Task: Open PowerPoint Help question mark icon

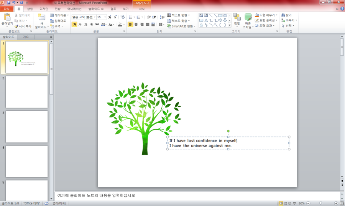Action: click(x=342, y=9)
